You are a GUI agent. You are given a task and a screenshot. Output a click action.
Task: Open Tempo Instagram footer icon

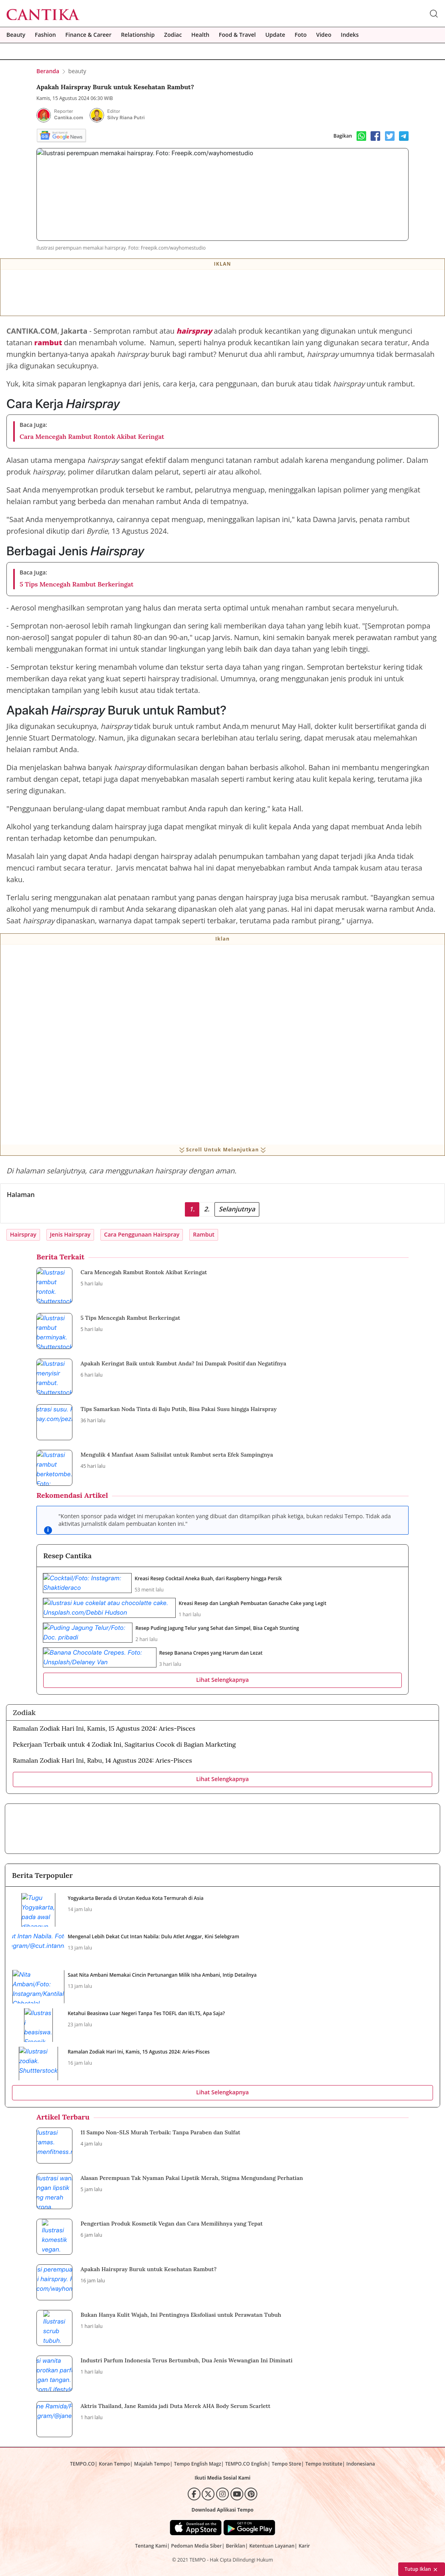tap(222, 2494)
